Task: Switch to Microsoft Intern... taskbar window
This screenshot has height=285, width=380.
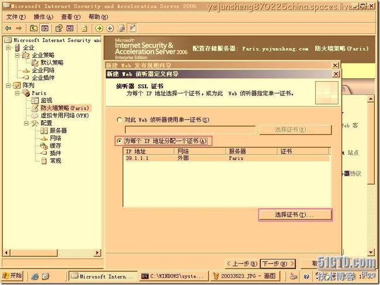Action: (103, 276)
